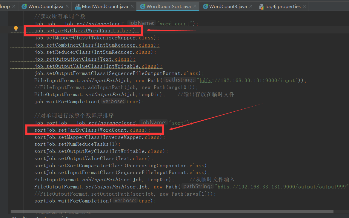Image resolution: width=349 pixels, height=218 pixels.
Task: Click the sortJob.setJarByClass(WordCount.class) line
Action: tap(92, 130)
